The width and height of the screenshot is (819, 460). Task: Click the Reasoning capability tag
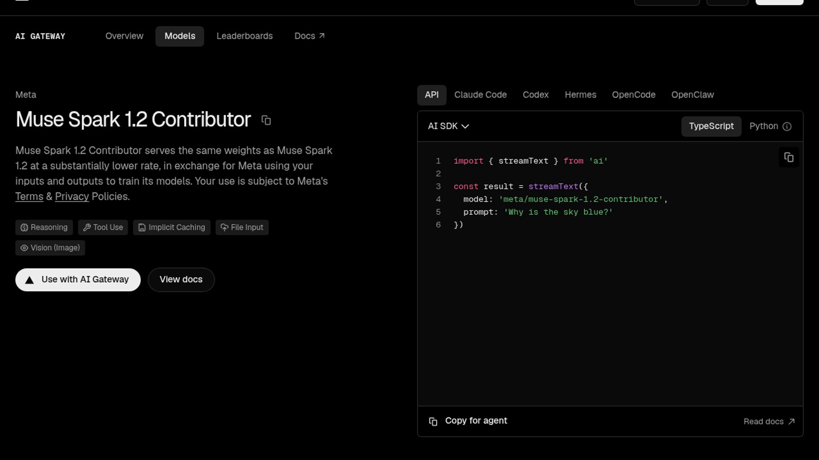coord(44,227)
